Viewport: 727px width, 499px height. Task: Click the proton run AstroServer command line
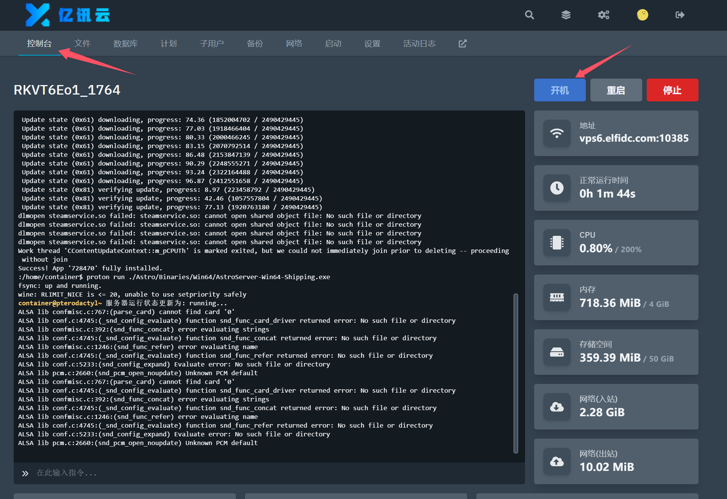click(x=174, y=277)
